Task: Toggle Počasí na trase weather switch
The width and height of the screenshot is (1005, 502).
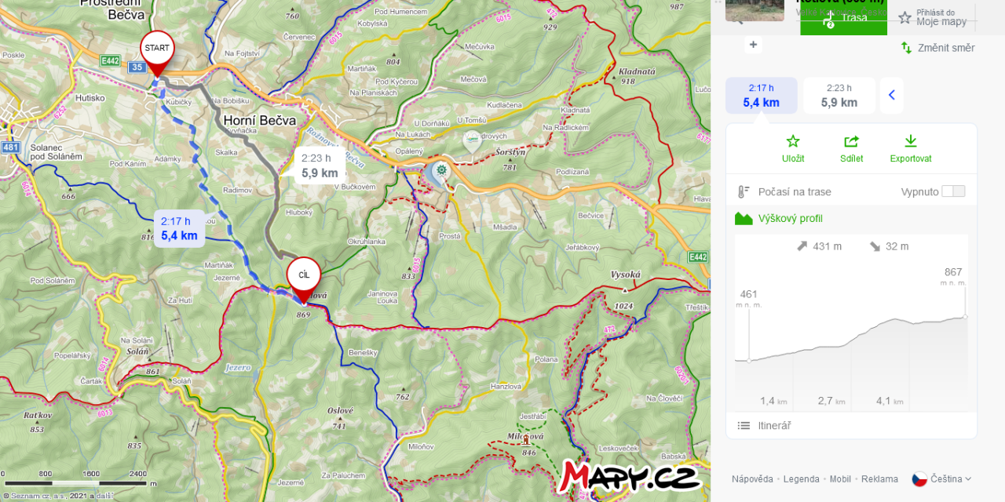Action: [953, 191]
